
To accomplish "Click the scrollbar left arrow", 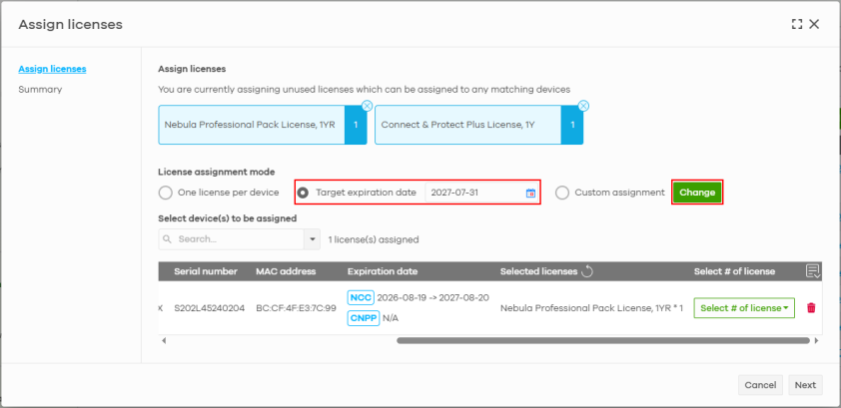I will point(164,340).
